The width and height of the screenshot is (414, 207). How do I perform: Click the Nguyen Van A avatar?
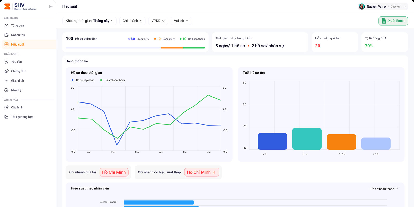tap(362, 6)
